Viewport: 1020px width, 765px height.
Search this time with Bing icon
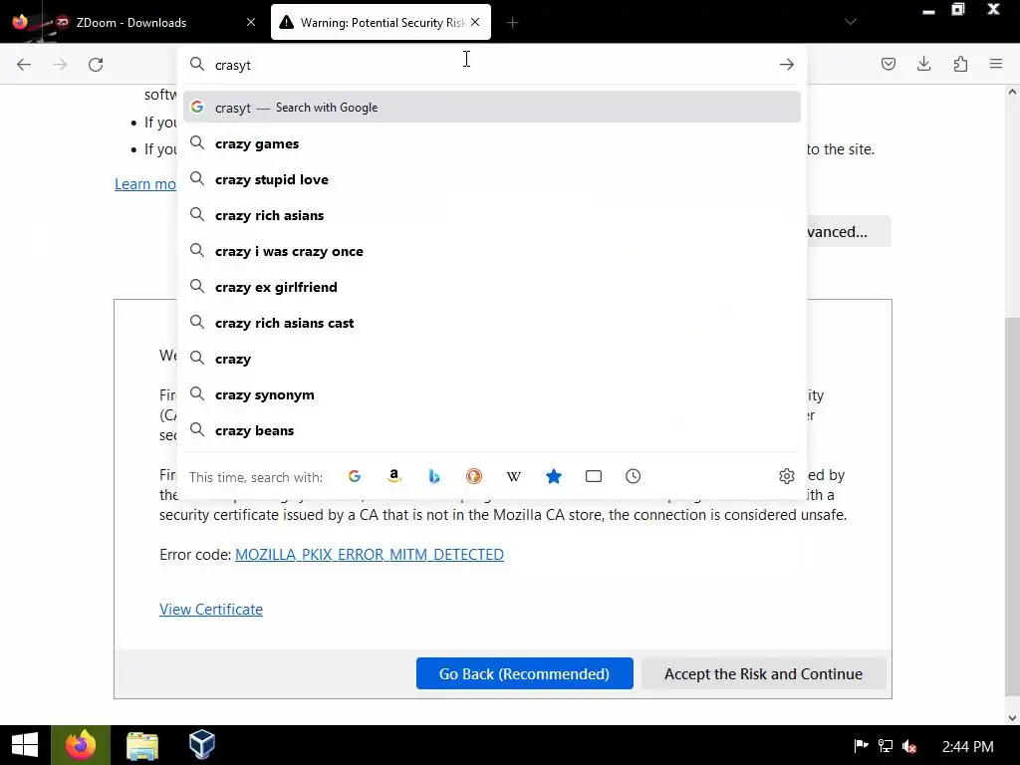pos(434,476)
